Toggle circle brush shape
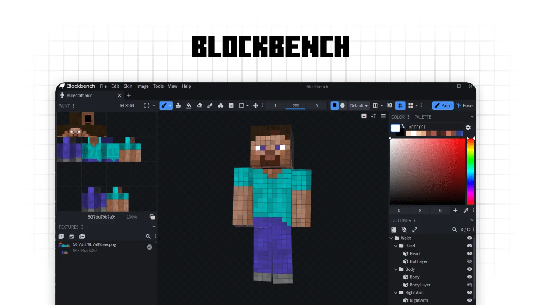This screenshot has width=543, height=305. (x=343, y=105)
